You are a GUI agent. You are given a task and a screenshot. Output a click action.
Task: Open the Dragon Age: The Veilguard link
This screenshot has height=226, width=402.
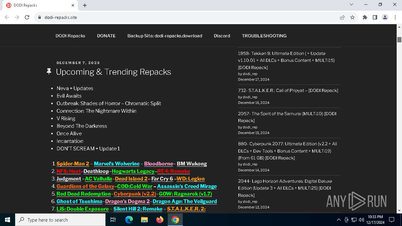point(185,201)
